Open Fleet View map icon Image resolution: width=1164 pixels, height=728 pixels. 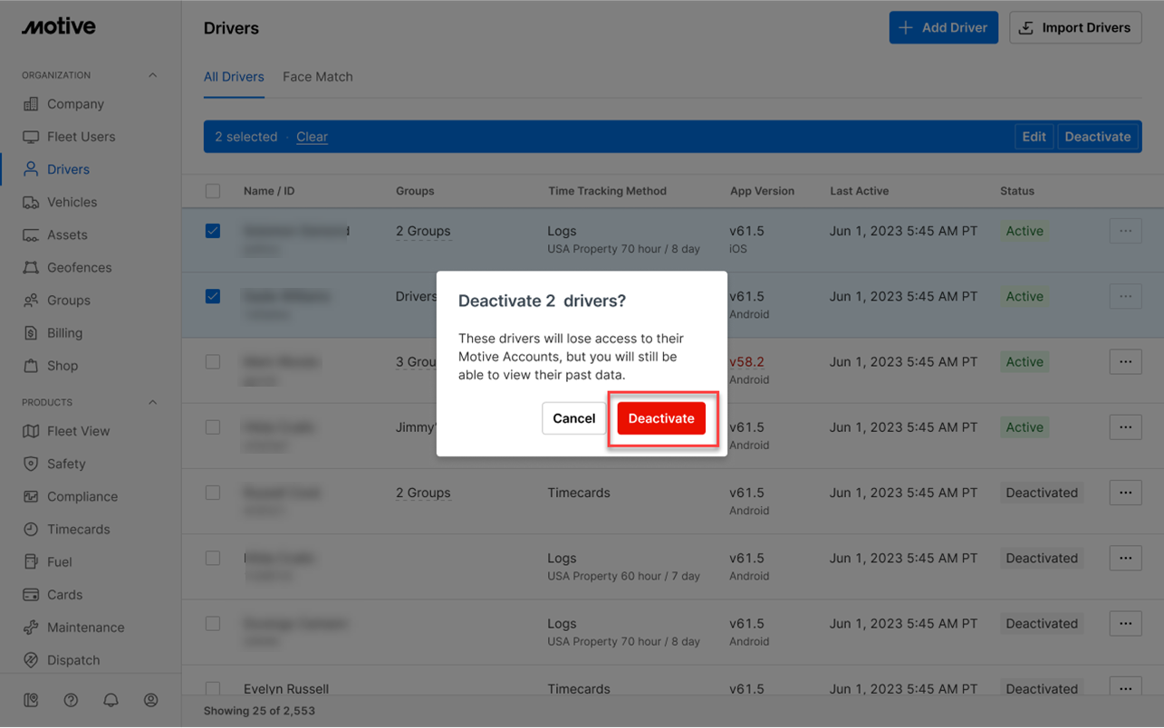click(31, 431)
